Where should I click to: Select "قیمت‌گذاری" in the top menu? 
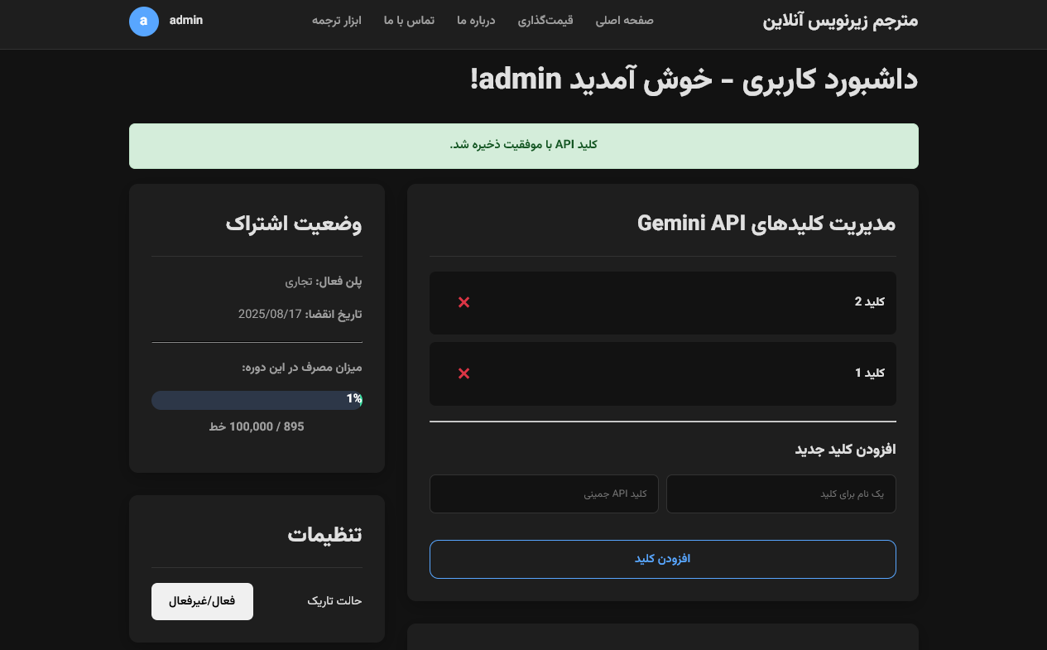545,20
